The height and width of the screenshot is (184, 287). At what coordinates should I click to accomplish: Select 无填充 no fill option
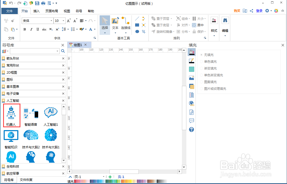coord(207,55)
